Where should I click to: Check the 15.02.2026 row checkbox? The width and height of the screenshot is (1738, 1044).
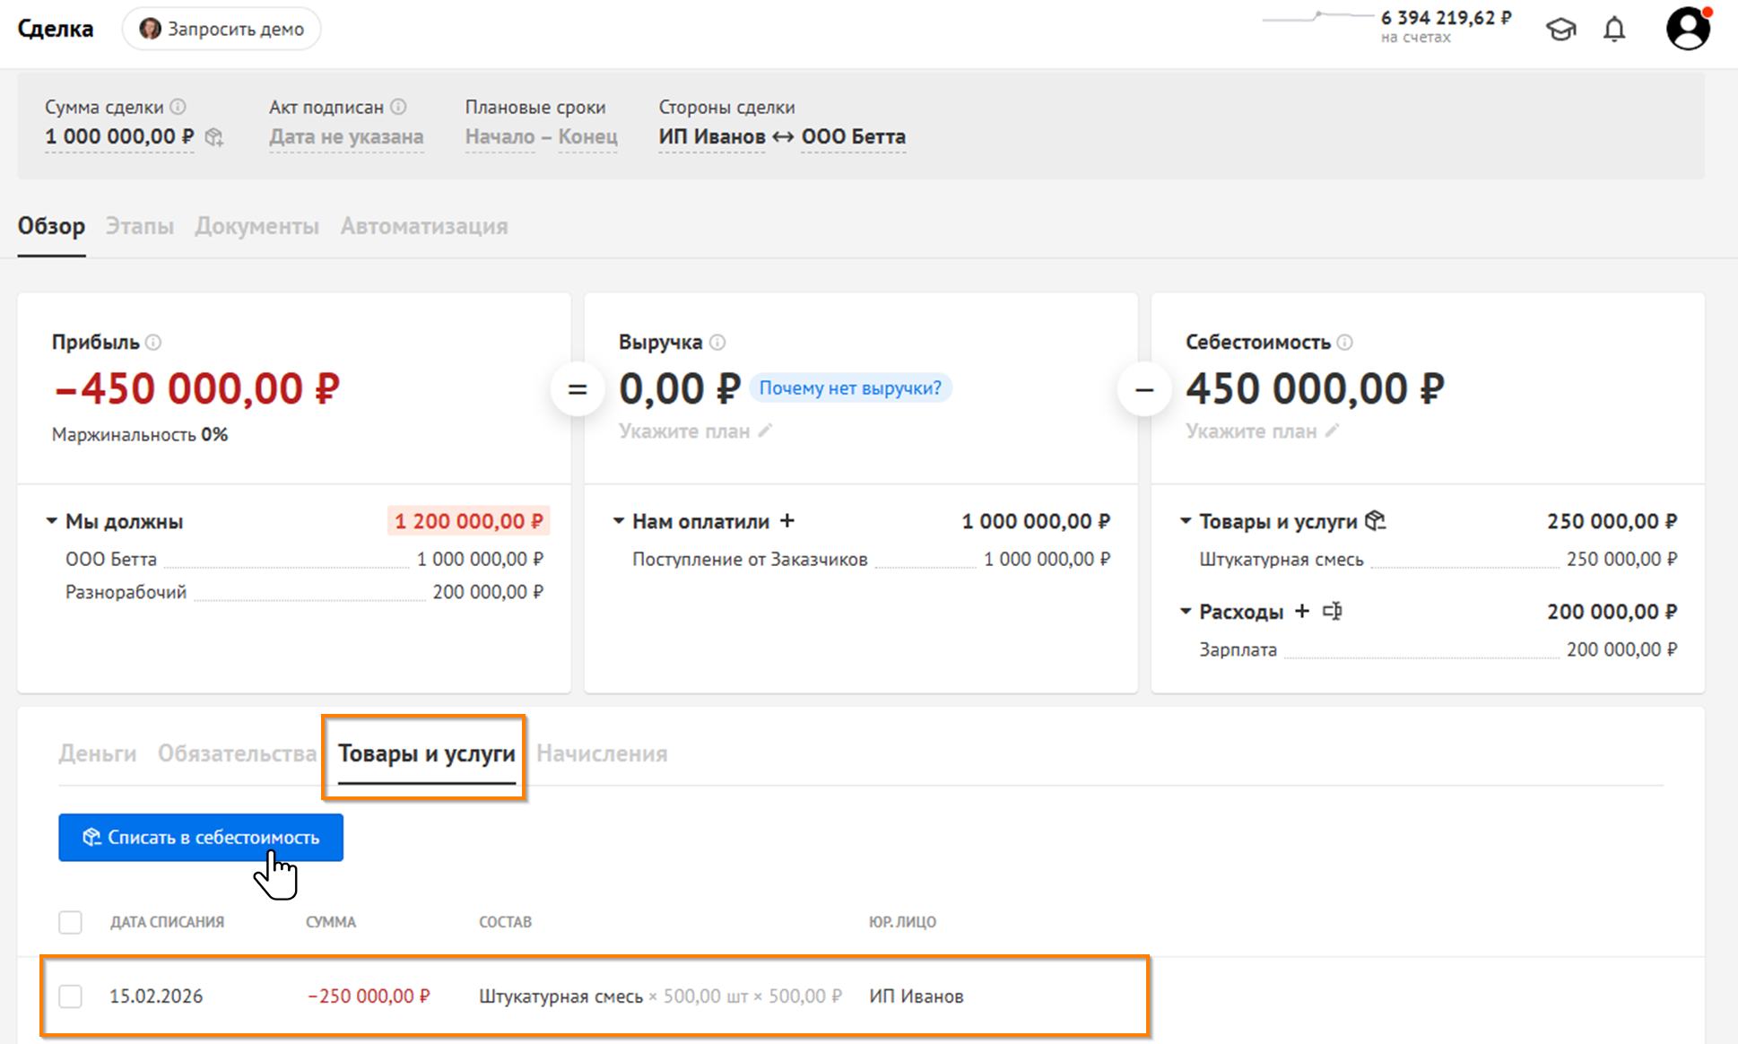click(x=70, y=996)
